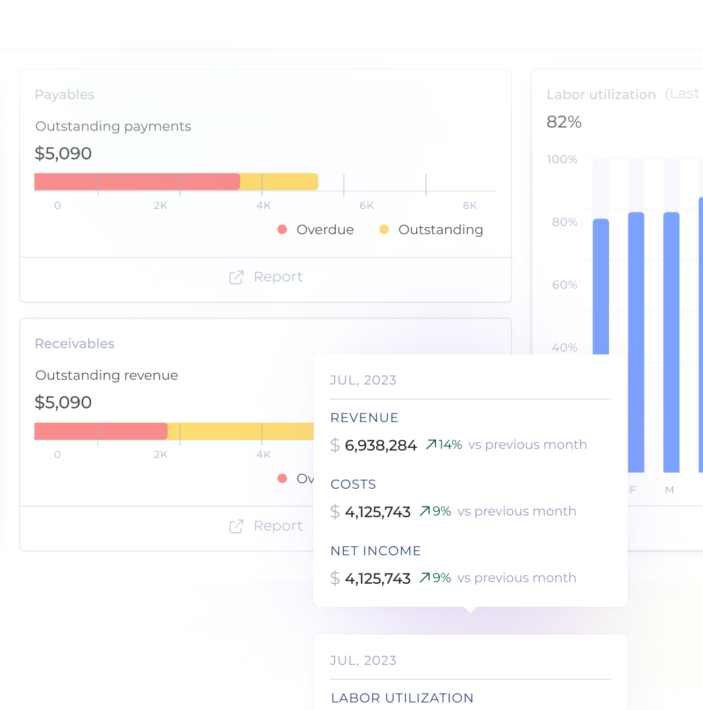
Task: Click the 6K axis label in Payables
Action: click(x=367, y=206)
